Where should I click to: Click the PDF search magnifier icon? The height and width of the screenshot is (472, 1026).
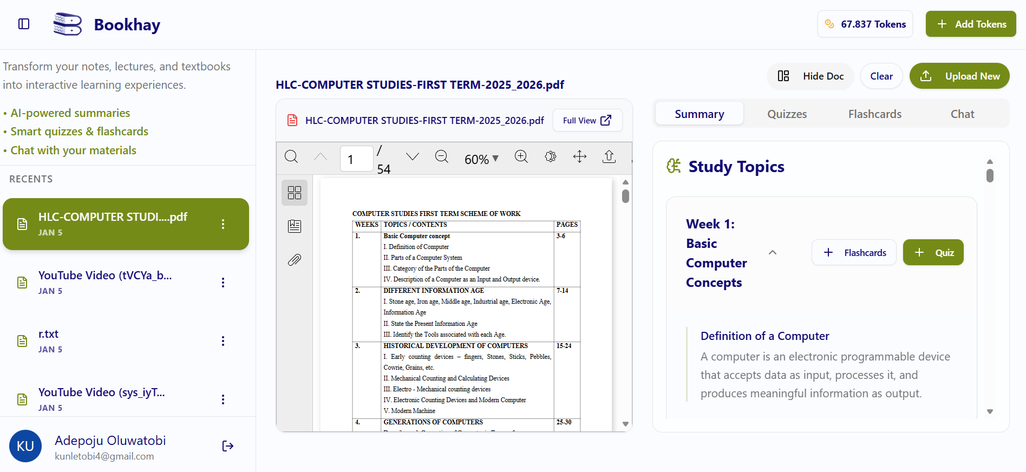click(291, 157)
